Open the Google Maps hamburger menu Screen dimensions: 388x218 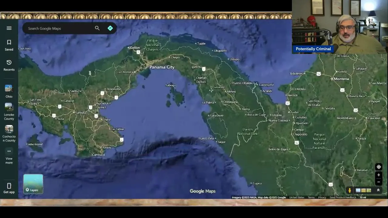[9, 28]
